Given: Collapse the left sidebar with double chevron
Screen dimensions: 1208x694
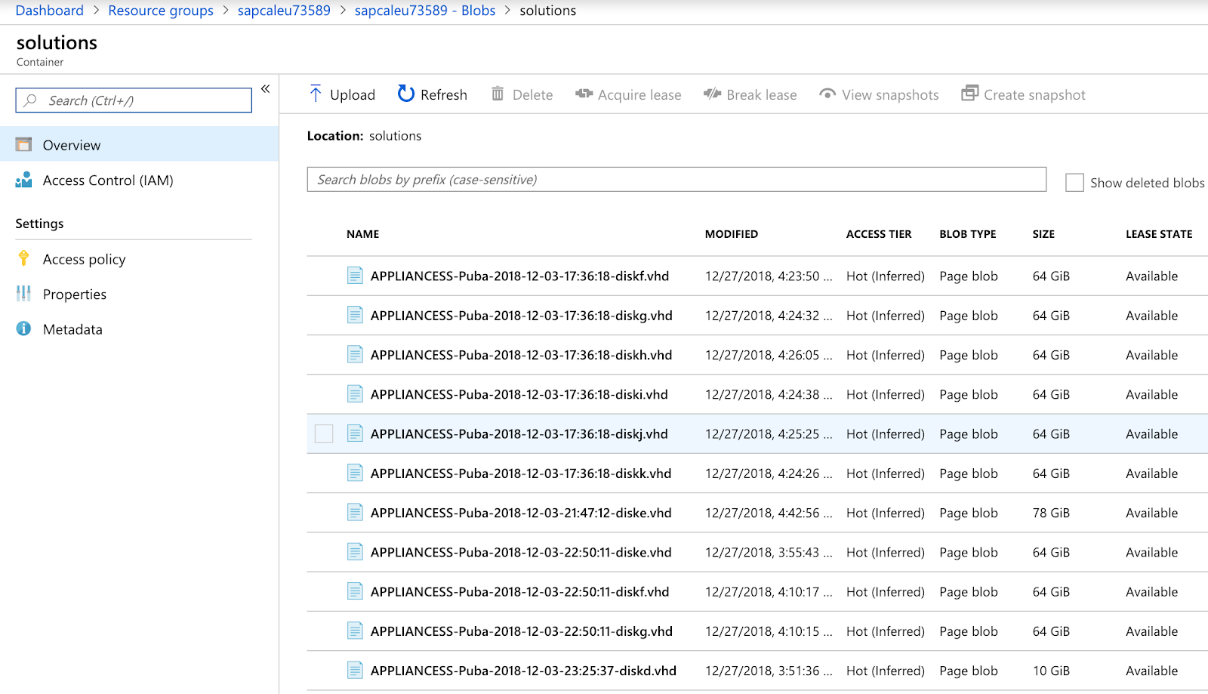Looking at the screenshot, I should click(266, 89).
